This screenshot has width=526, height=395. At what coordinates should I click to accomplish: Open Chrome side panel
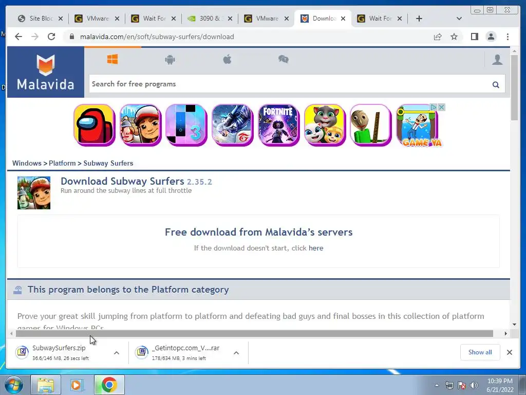[x=474, y=37]
